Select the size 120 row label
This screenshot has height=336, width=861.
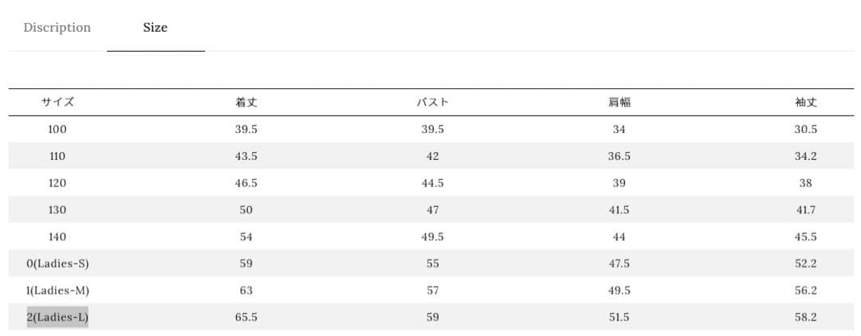coord(57,183)
